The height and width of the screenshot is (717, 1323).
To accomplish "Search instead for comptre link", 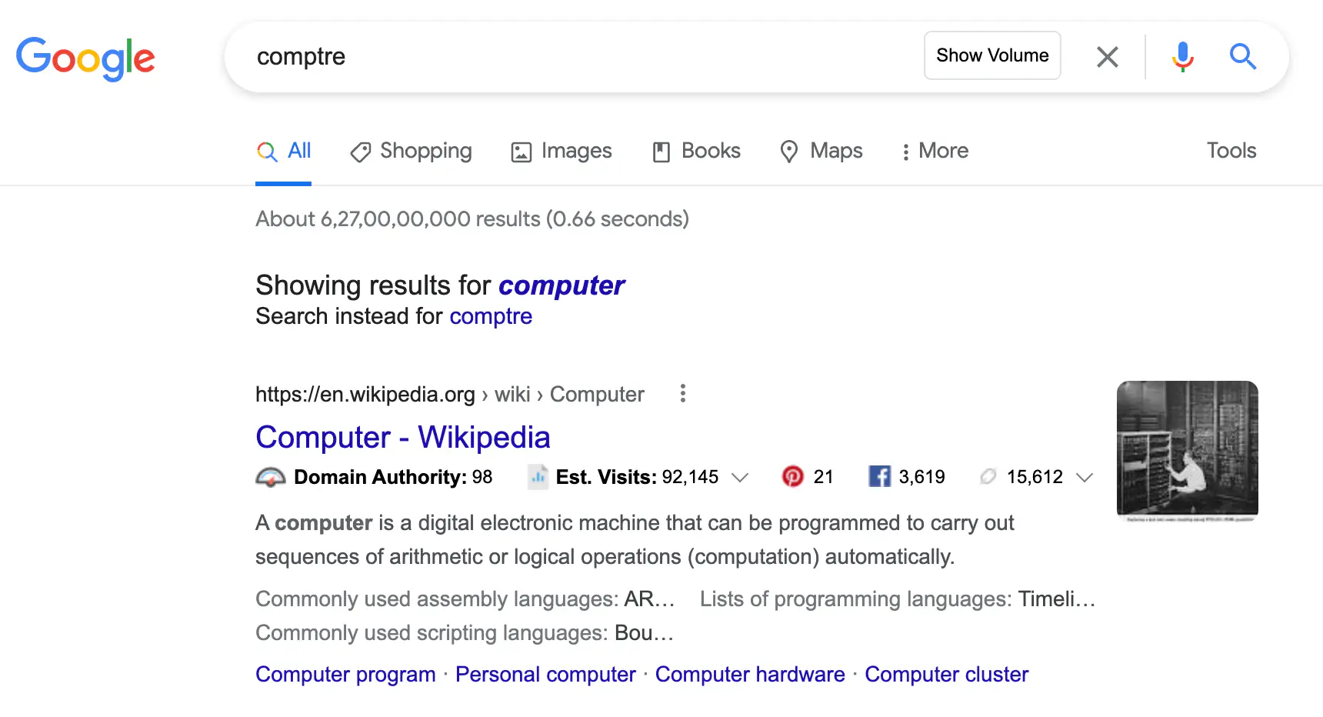I will coord(491,316).
